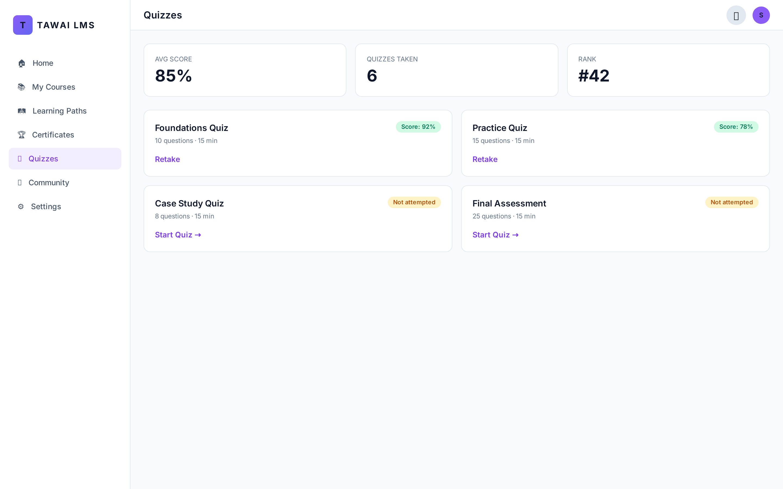Click the TAWAI LMS logo icon
This screenshot has height=489, width=783.
(23, 25)
